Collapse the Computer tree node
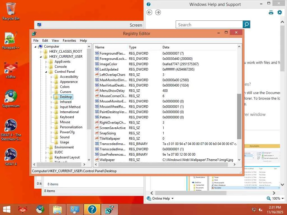Image resolution: width=287 pixels, height=215 pixels. [x=35, y=47]
